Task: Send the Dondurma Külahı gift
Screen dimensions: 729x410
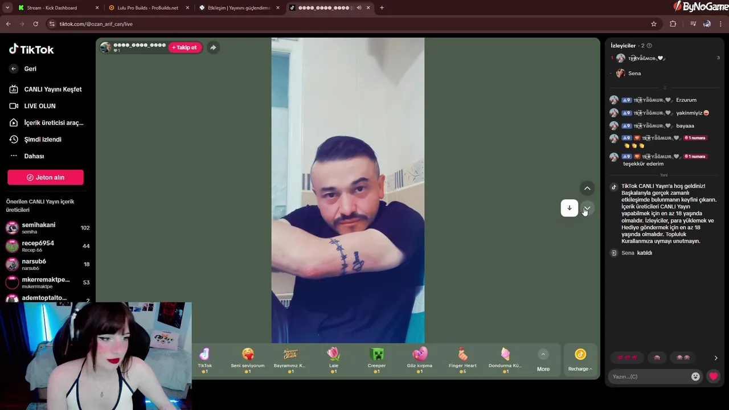Action: pyautogui.click(x=505, y=360)
